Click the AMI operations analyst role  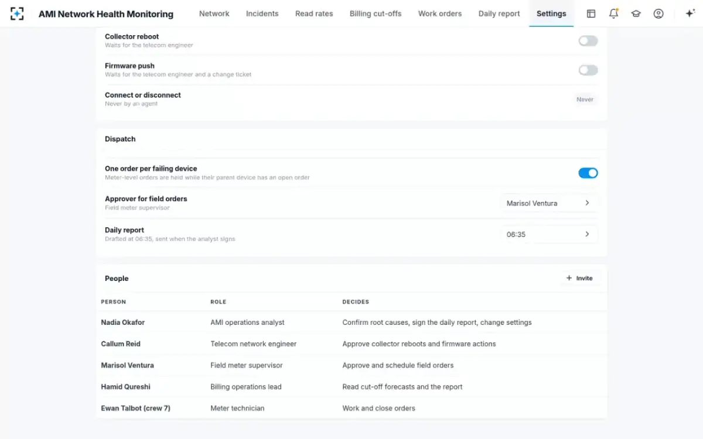(247, 322)
